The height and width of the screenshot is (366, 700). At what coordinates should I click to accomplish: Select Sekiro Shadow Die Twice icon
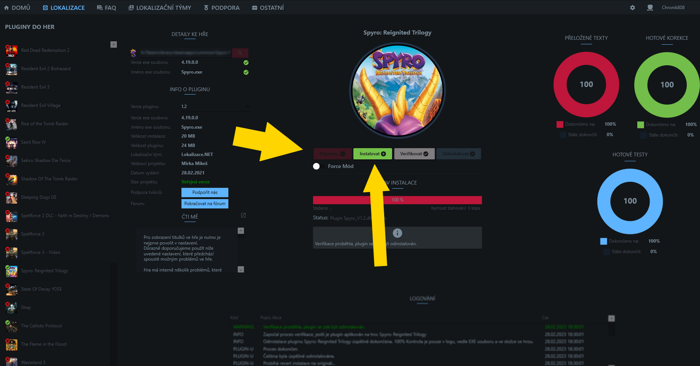11,161
